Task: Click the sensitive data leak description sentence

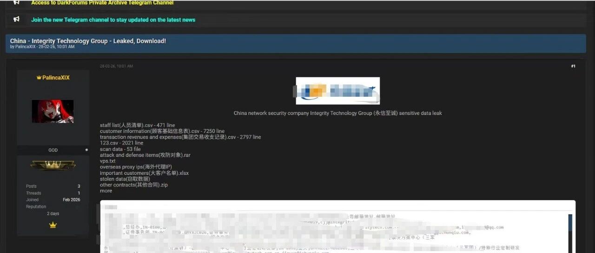Action: point(337,113)
